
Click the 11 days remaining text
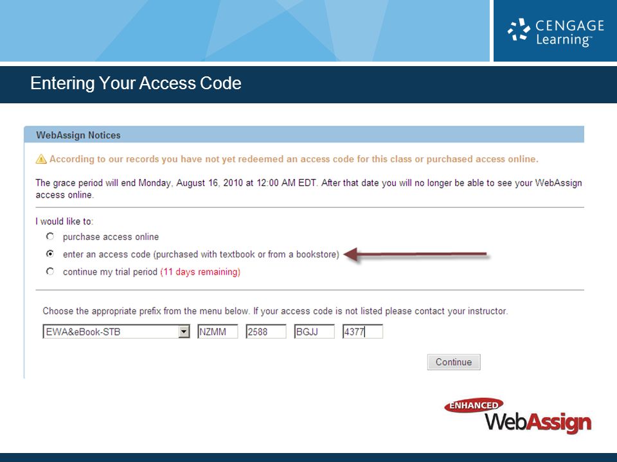click(x=201, y=272)
